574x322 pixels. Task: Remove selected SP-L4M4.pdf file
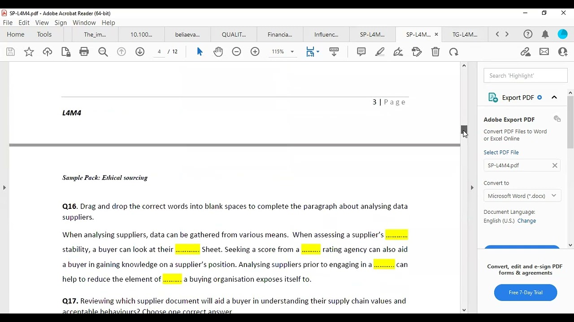pyautogui.click(x=555, y=165)
